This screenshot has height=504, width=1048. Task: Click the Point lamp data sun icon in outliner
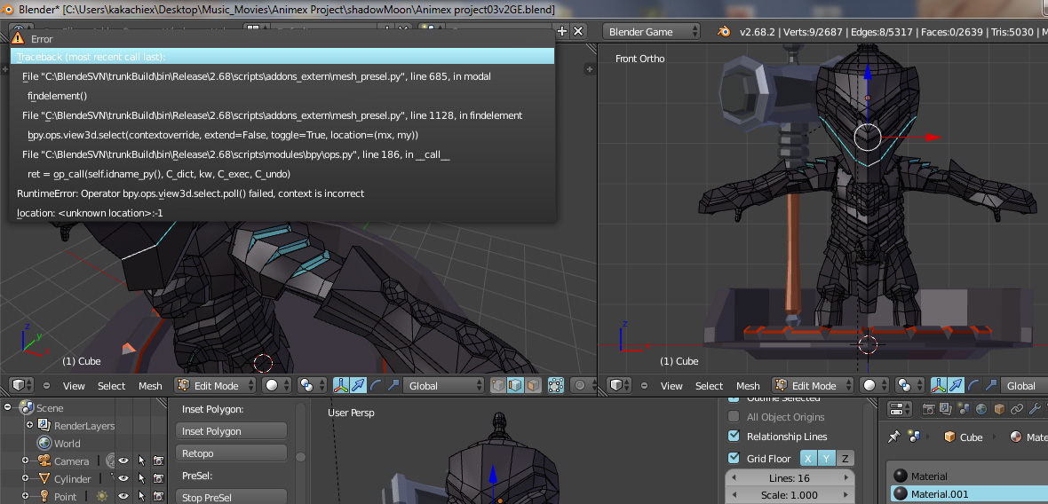[x=101, y=496]
